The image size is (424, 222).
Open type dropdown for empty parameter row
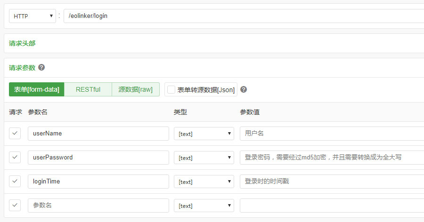(204, 206)
